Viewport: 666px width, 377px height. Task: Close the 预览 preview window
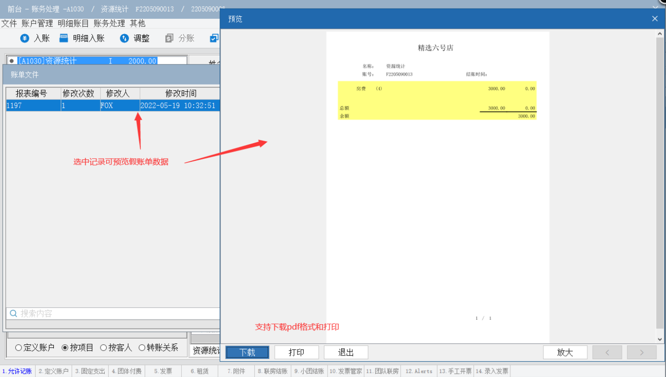point(654,19)
